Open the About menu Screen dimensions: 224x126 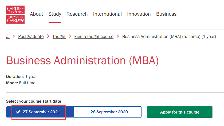(36, 14)
